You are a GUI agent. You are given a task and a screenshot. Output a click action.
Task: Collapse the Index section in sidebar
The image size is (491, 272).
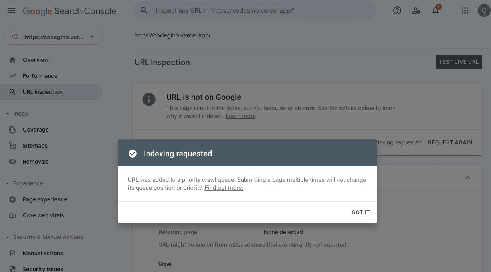tap(7, 113)
